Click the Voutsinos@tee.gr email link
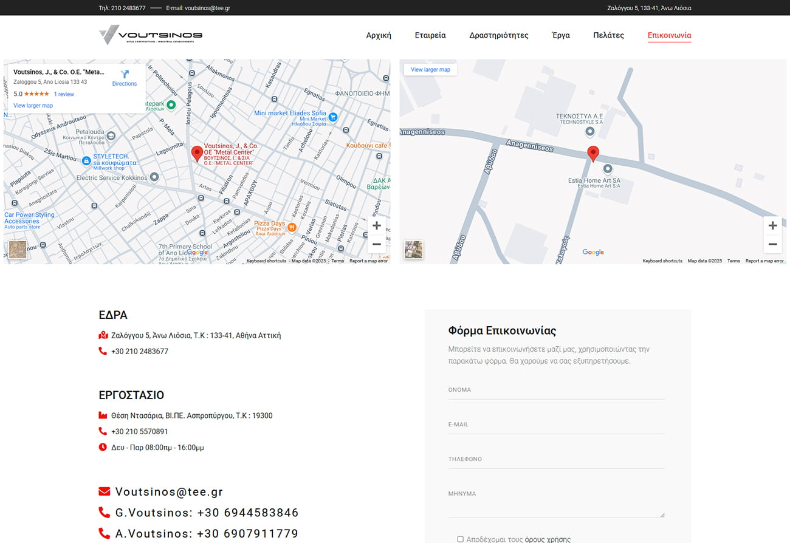 tap(169, 492)
